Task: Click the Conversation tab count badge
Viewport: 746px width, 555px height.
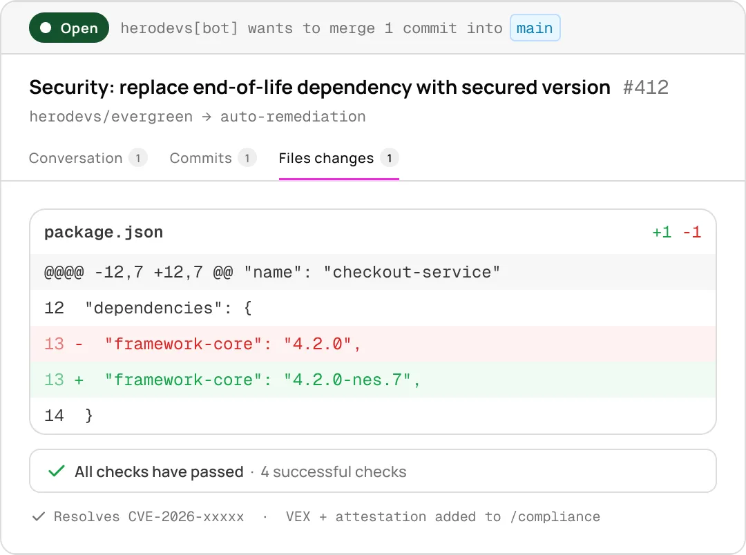Action: 138,158
